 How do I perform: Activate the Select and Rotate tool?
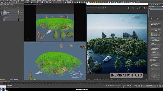click(x=27, y=2)
